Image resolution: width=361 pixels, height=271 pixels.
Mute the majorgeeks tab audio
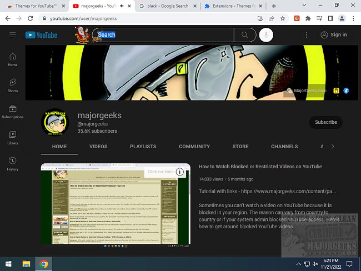point(122,6)
